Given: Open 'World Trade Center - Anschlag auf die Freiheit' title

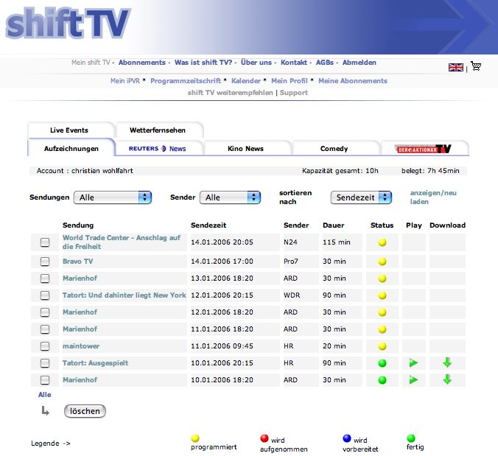Looking at the screenshot, I should 122,242.
